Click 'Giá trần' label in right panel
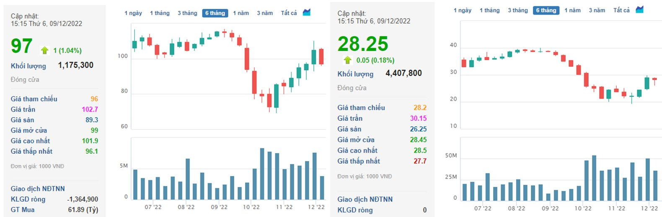The width and height of the screenshot is (662, 217). (x=350, y=119)
